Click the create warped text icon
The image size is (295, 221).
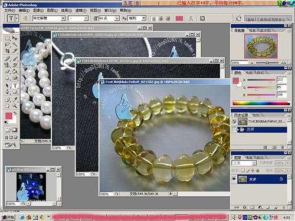[191, 18]
